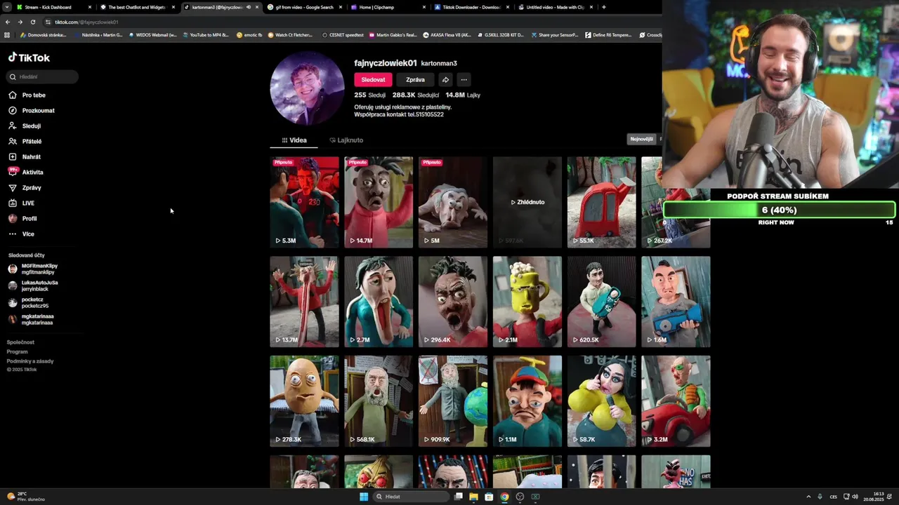
Task: Follow user with Sledovat button
Action: coord(373,80)
